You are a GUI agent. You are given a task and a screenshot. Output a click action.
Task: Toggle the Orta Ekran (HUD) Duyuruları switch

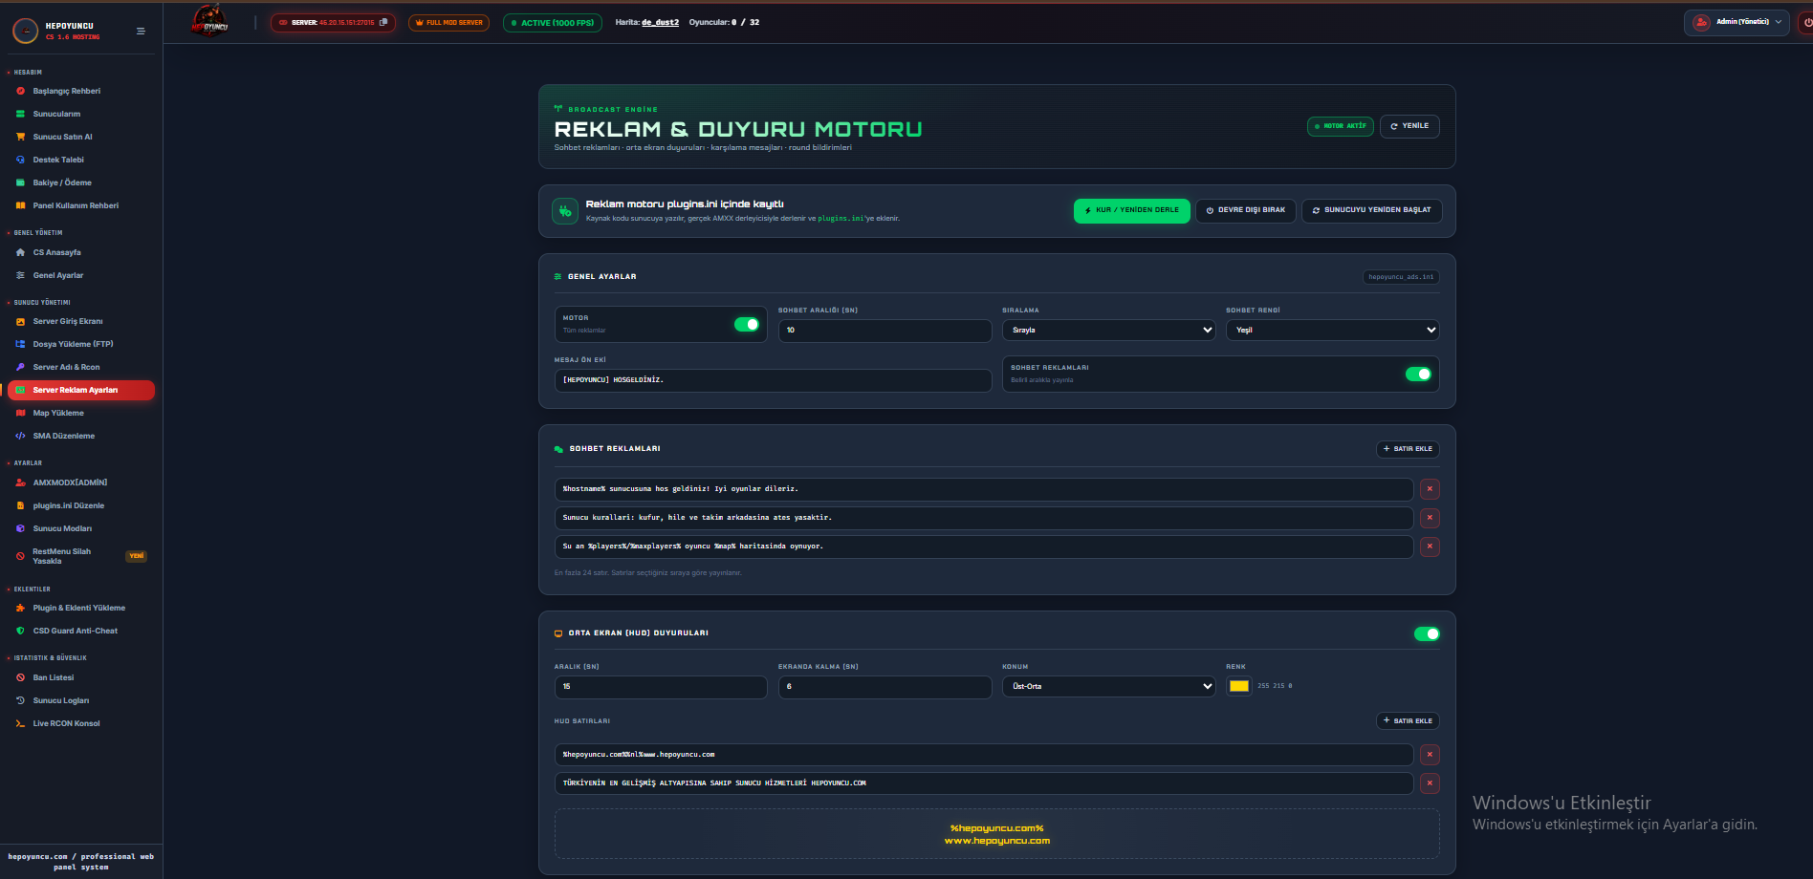[1427, 633]
